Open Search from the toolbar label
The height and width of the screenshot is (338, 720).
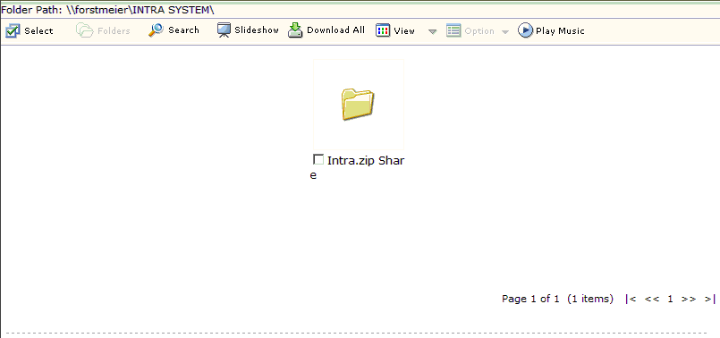[x=183, y=30]
